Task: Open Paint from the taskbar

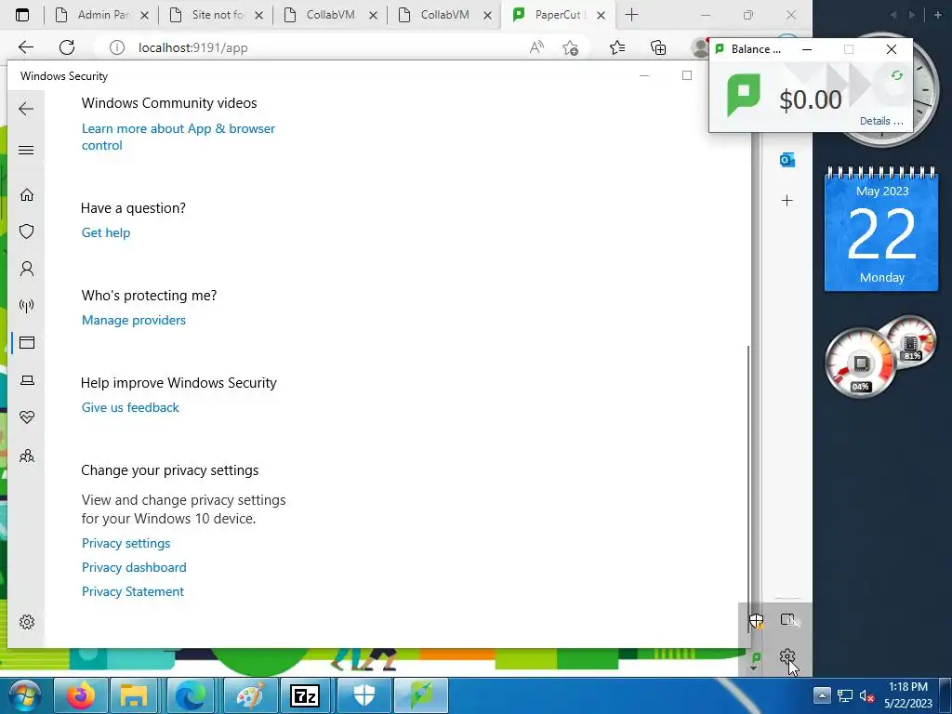Action: pyautogui.click(x=249, y=695)
